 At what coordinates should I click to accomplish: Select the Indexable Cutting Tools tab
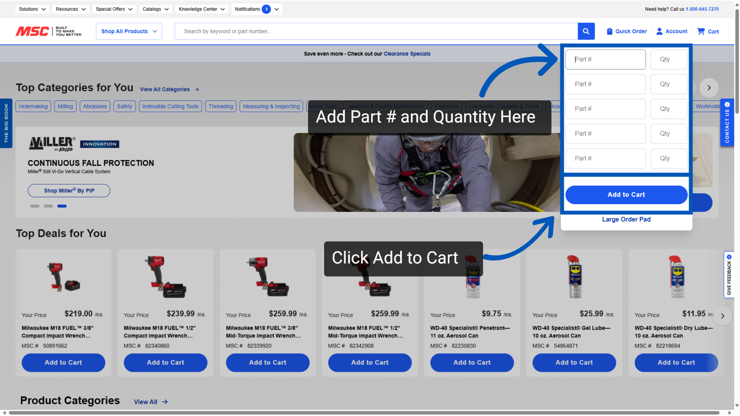(x=171, y=106)
